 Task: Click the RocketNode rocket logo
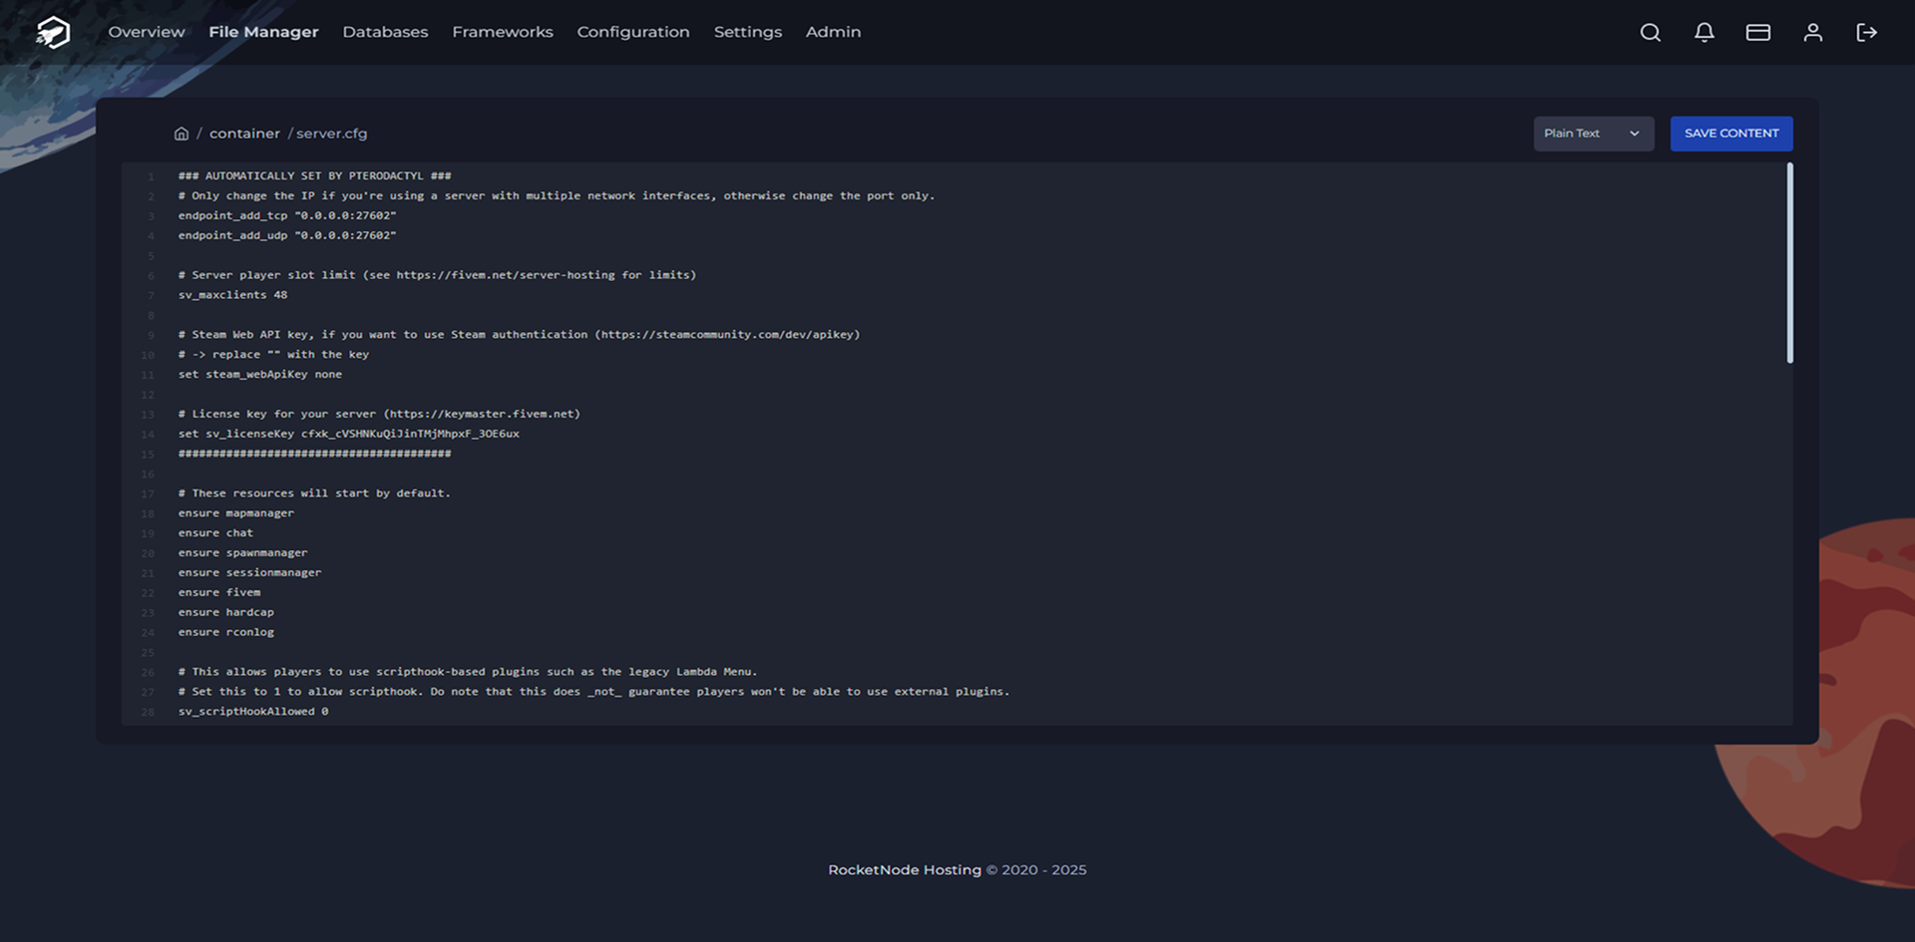53,32
